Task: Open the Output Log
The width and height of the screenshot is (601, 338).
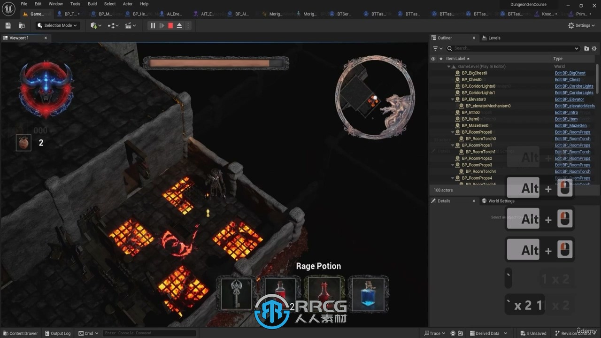Action: 57,333
